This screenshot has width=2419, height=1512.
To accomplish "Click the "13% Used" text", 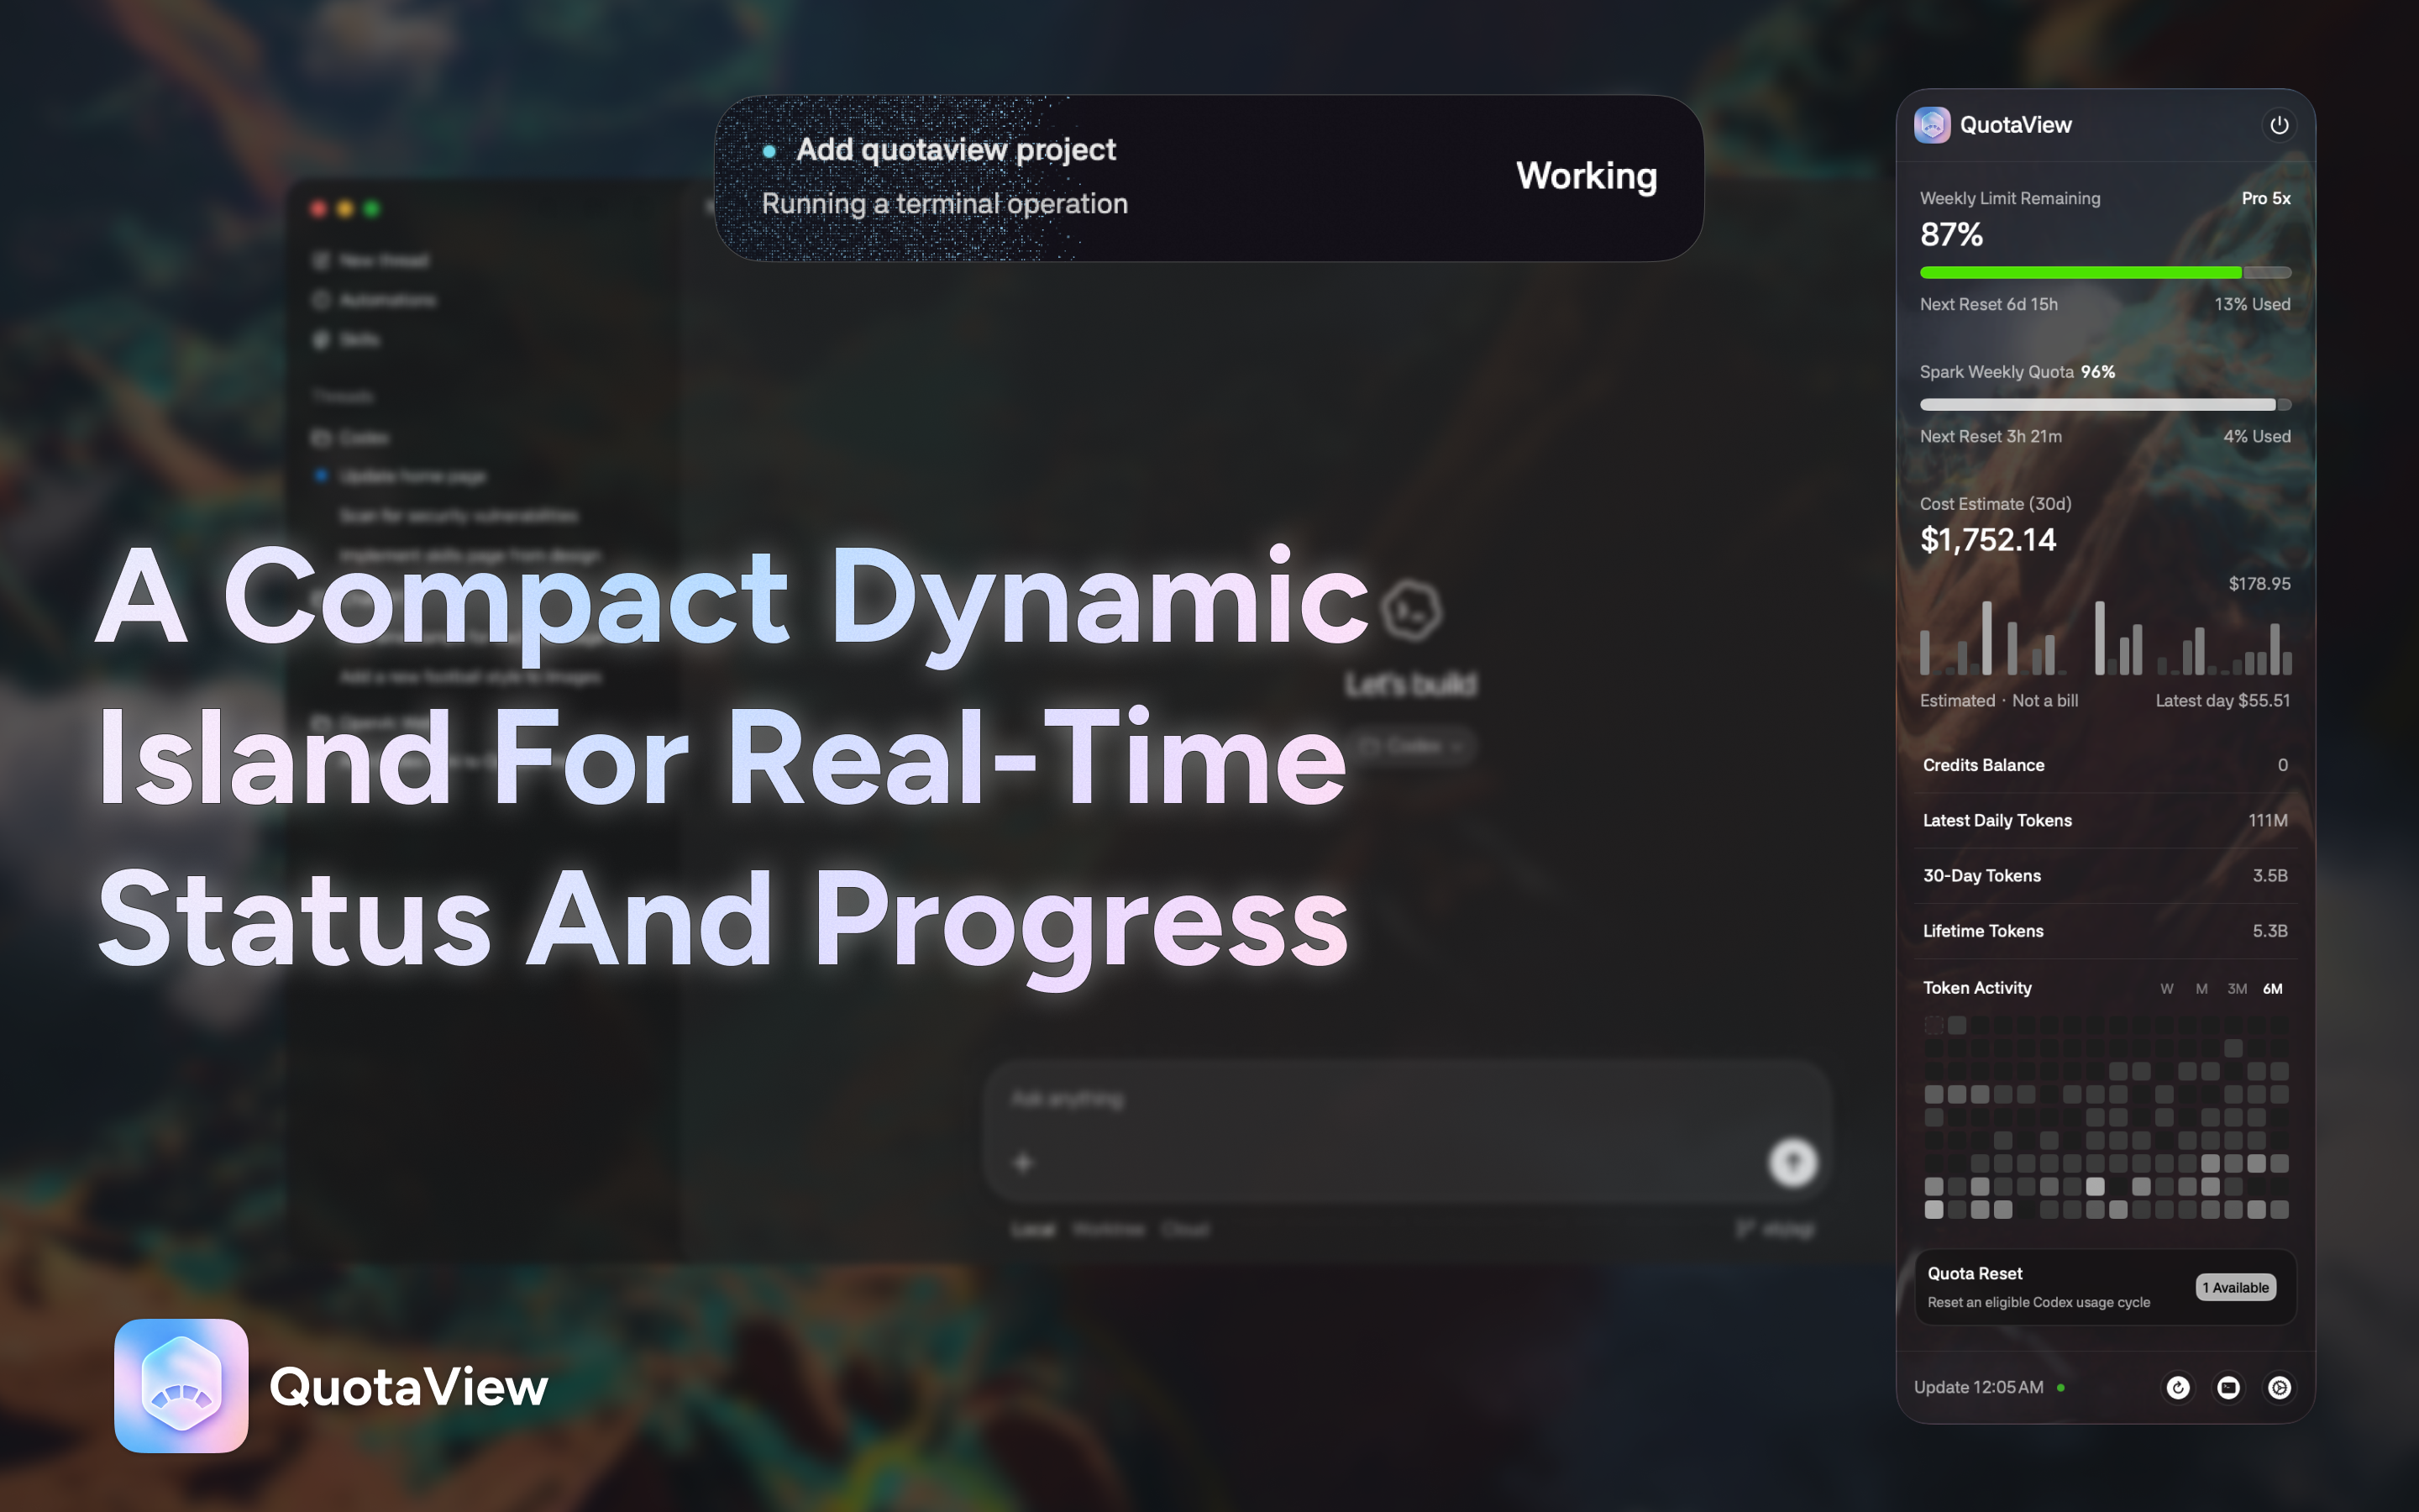I will pos(2252,304).
